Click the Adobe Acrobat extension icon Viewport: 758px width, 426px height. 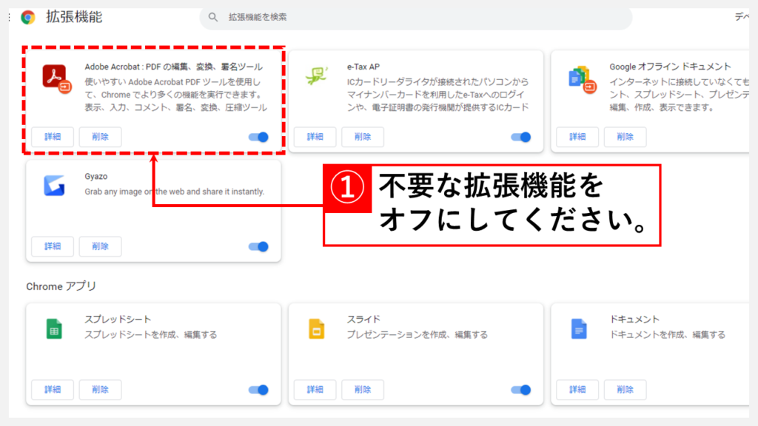(56, 78)
